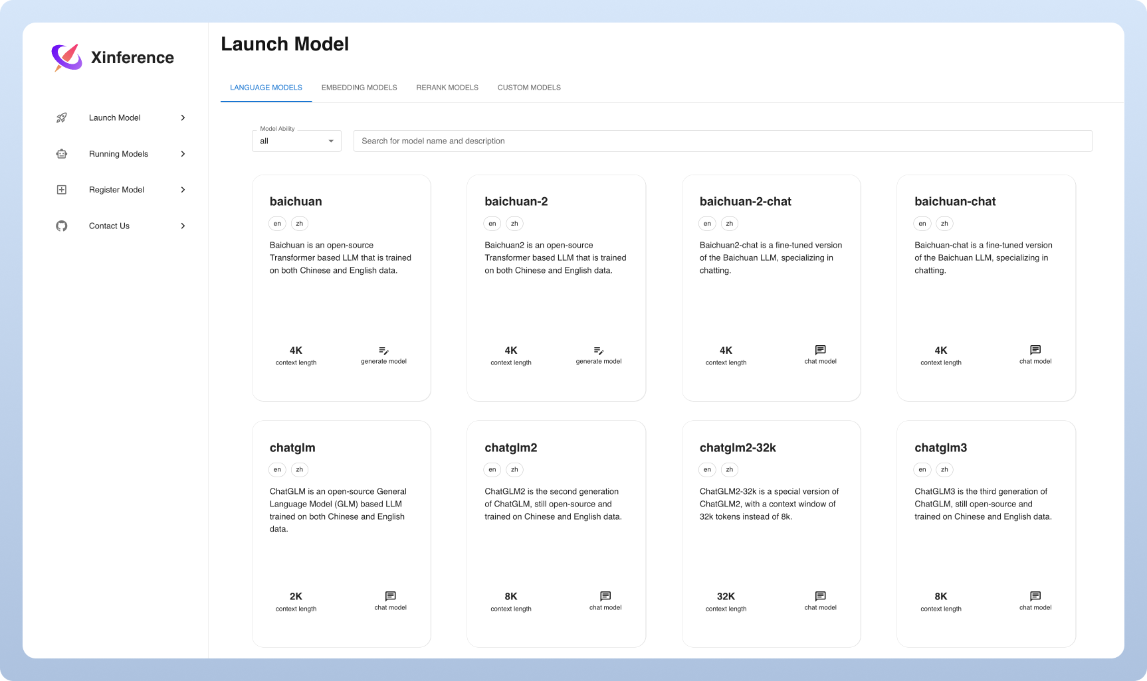Expand the Contact Us chevron
Image resolution: width=1147 pixels, height=681 pixels.
pyautogui.click(x=183, y=226)
